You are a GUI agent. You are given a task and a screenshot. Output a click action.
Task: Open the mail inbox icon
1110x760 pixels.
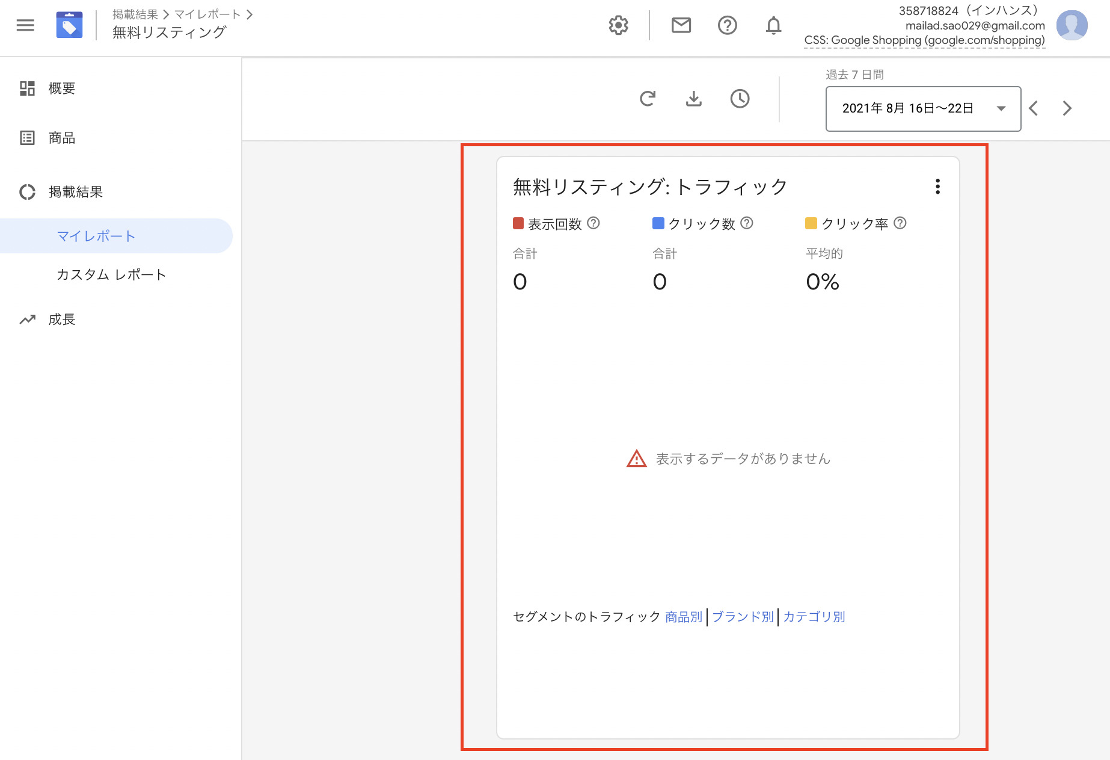(x=681, y=25)
